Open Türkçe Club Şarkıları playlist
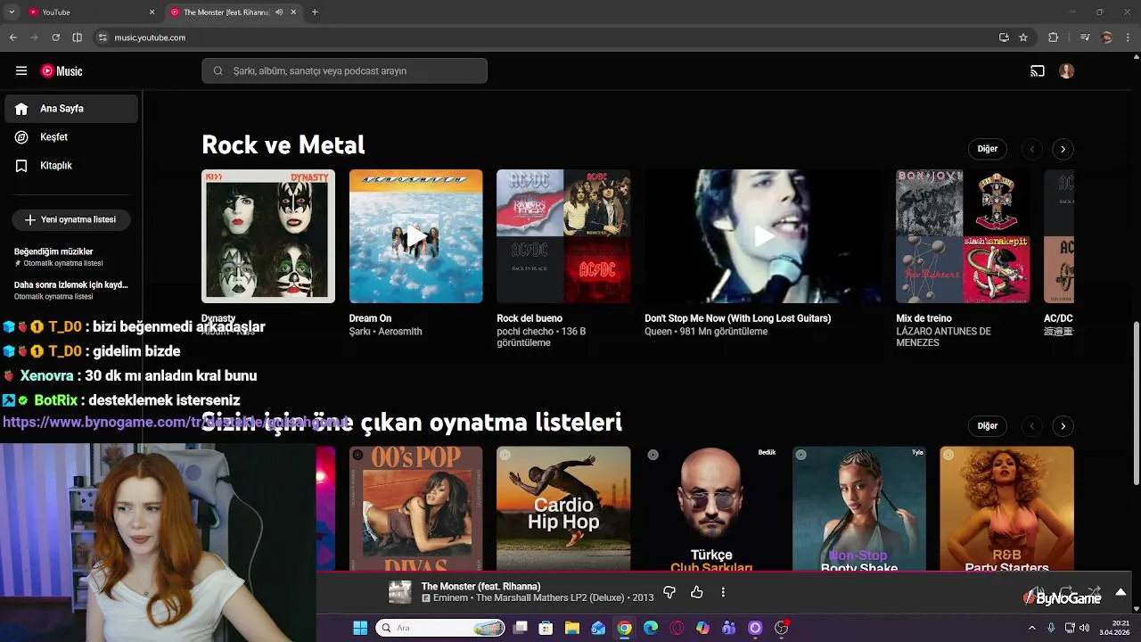 tap(711, 508)
